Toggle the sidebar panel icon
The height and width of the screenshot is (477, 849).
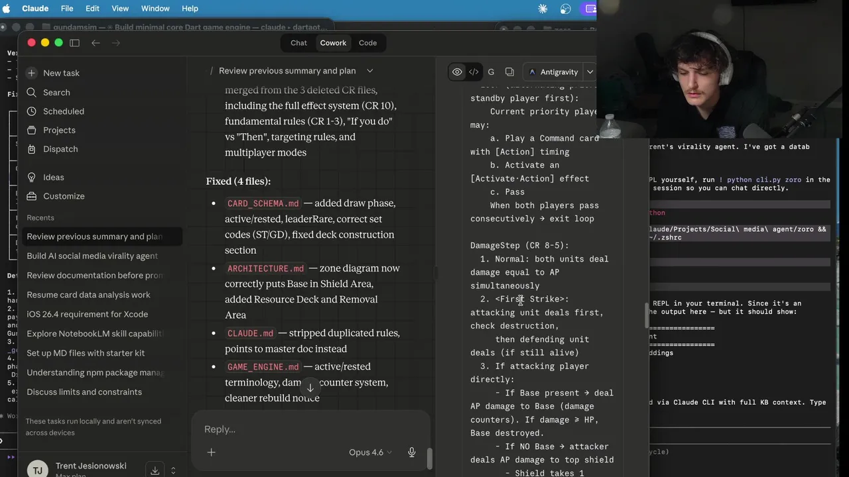tap(74, 42)
